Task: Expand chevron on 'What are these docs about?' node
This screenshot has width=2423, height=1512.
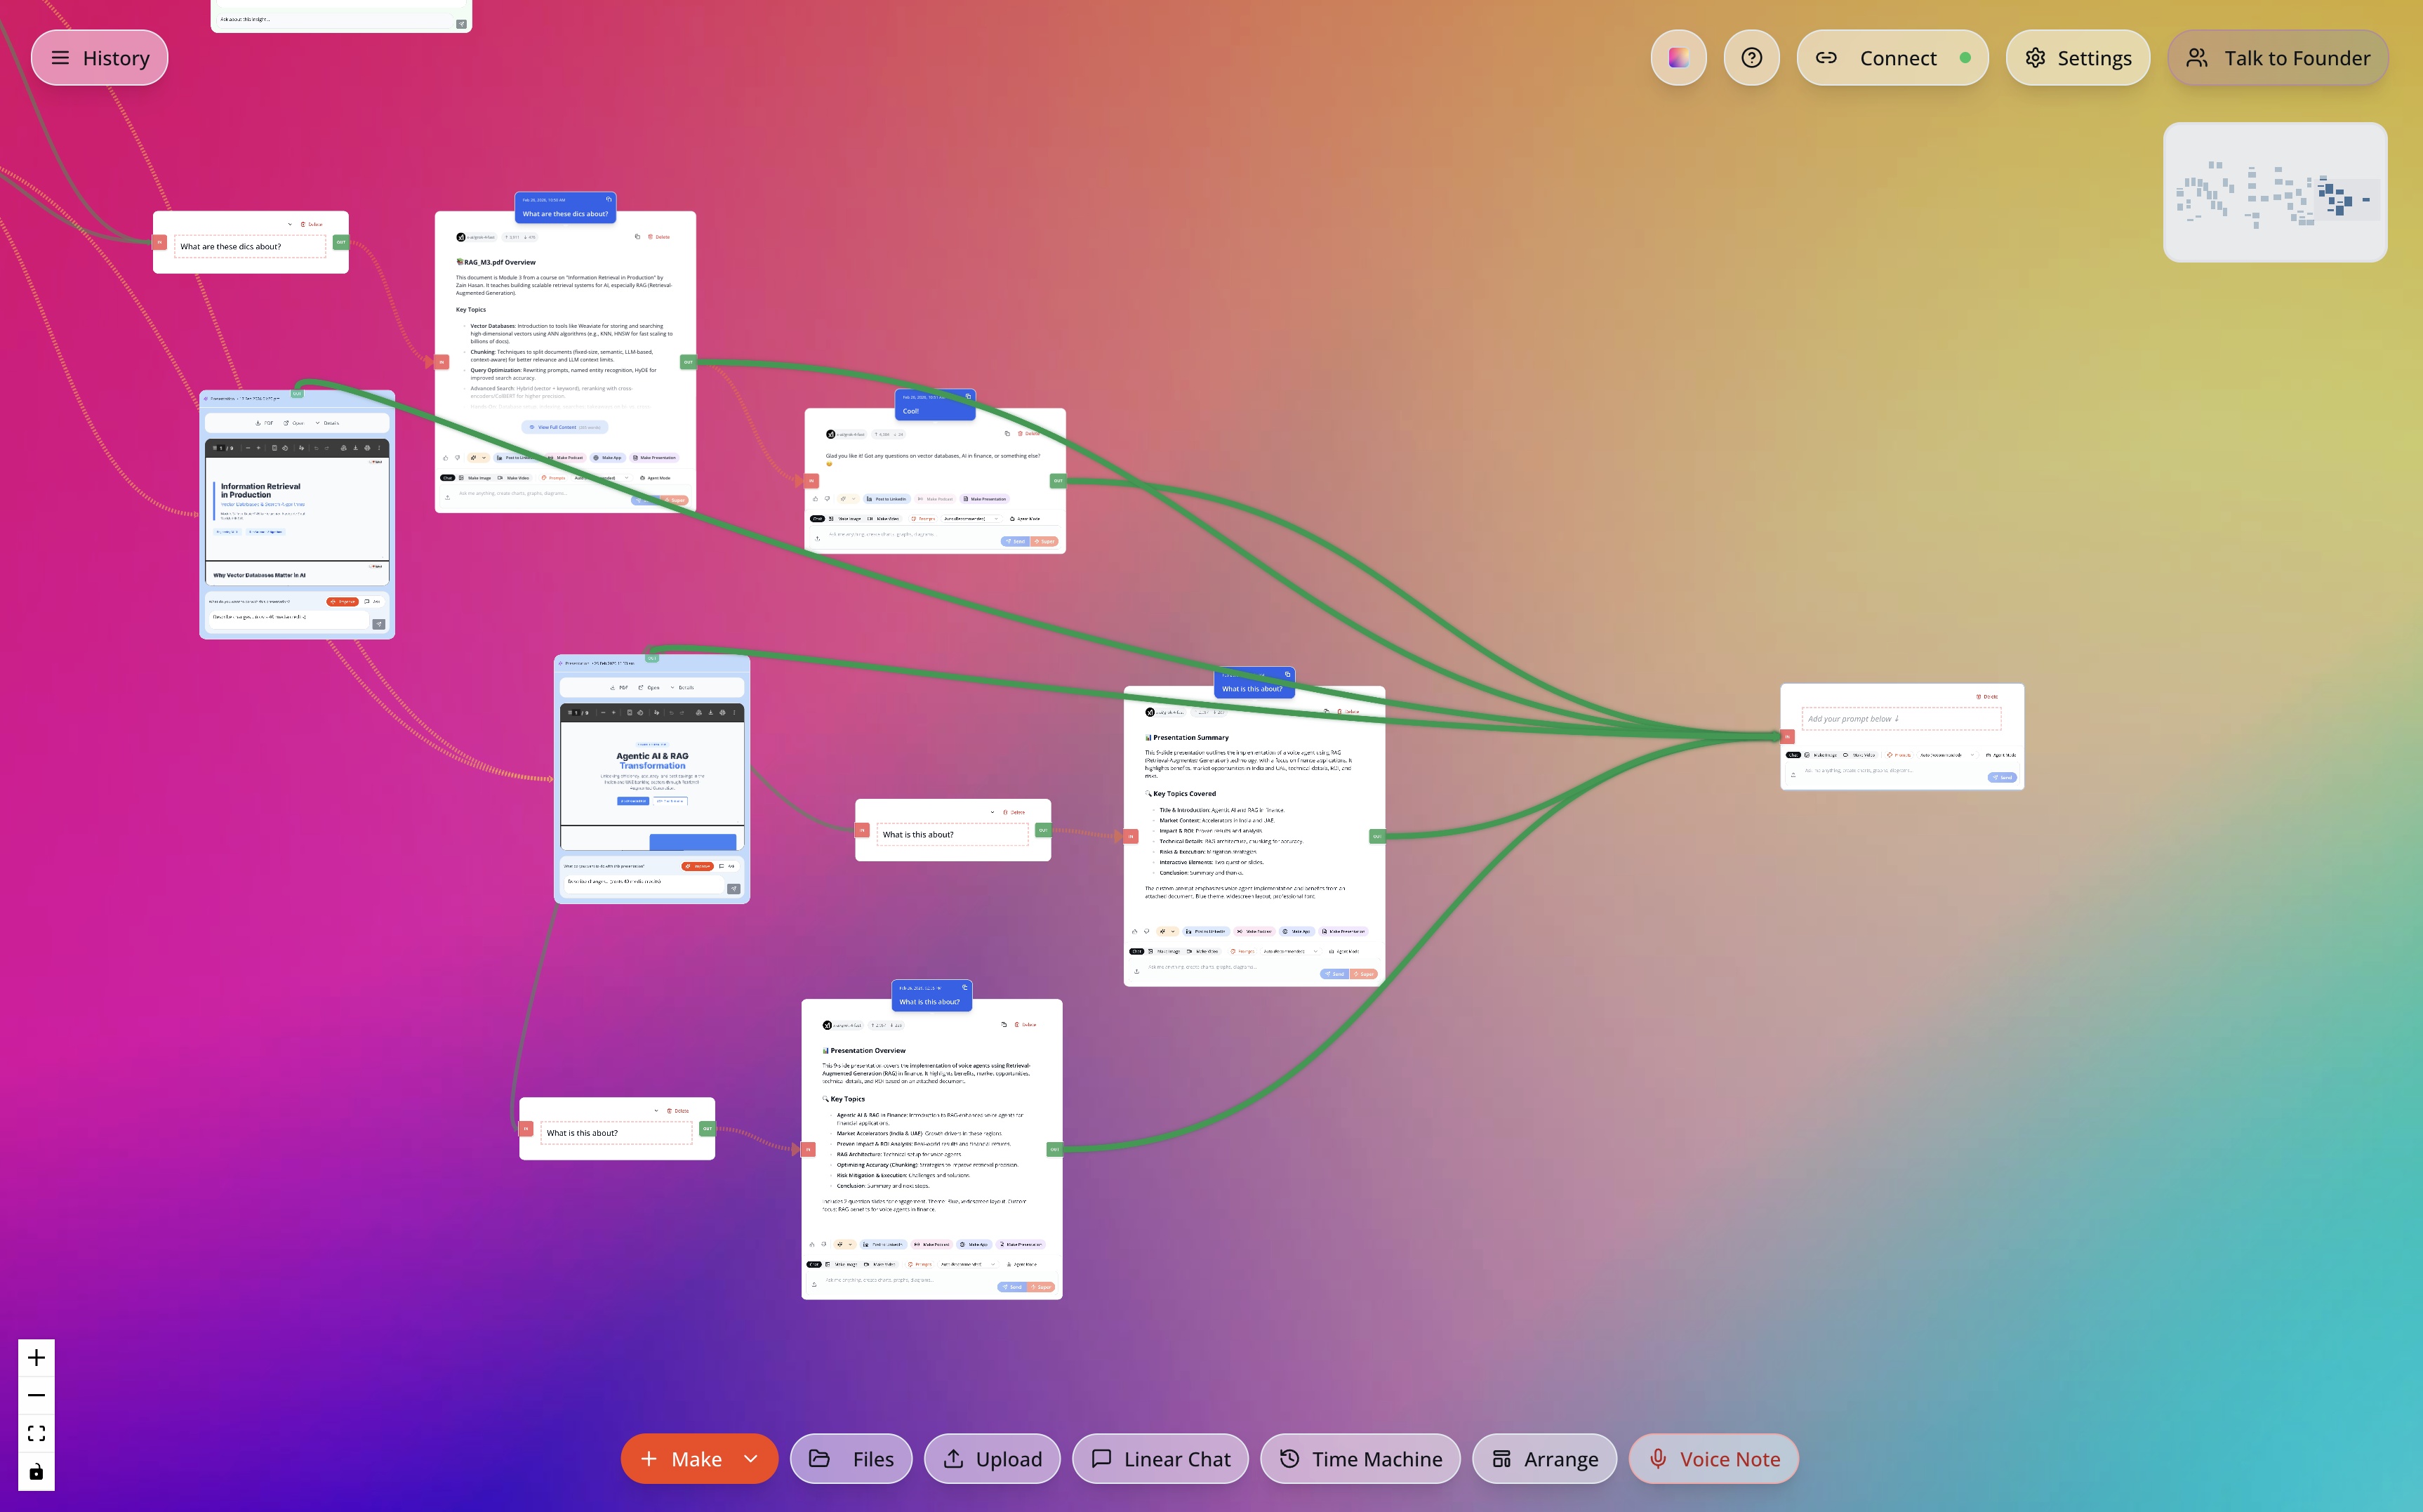Action: click(290, 225)
